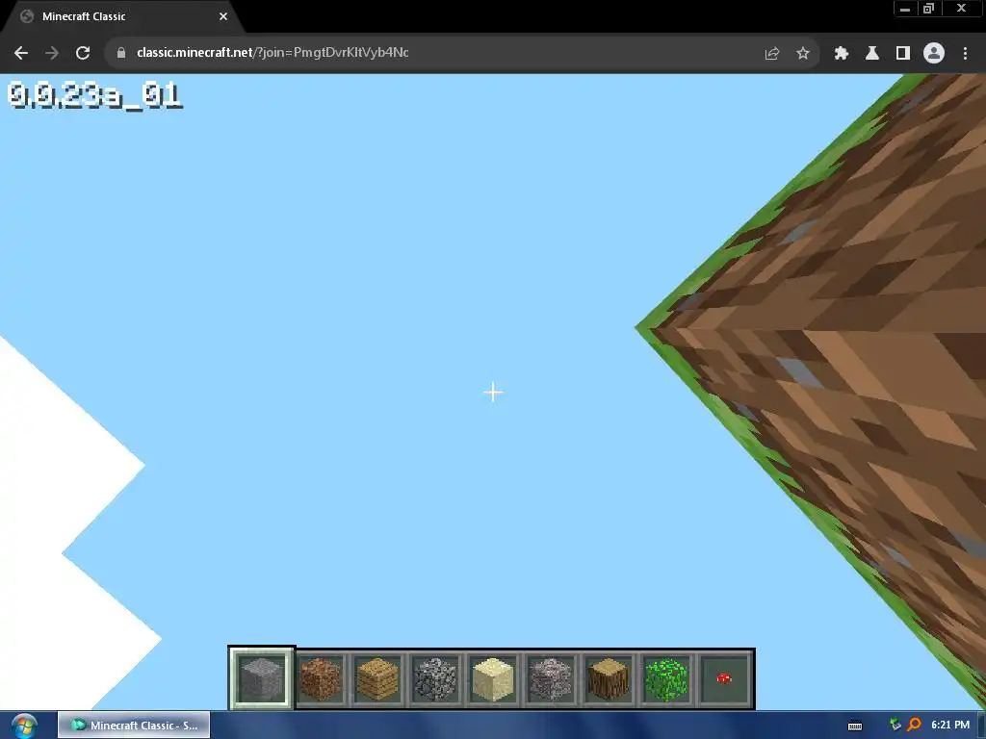Screen dimensions: 986x739
Task: Open Chrome Labs flask icon
Action: [872, 53]
